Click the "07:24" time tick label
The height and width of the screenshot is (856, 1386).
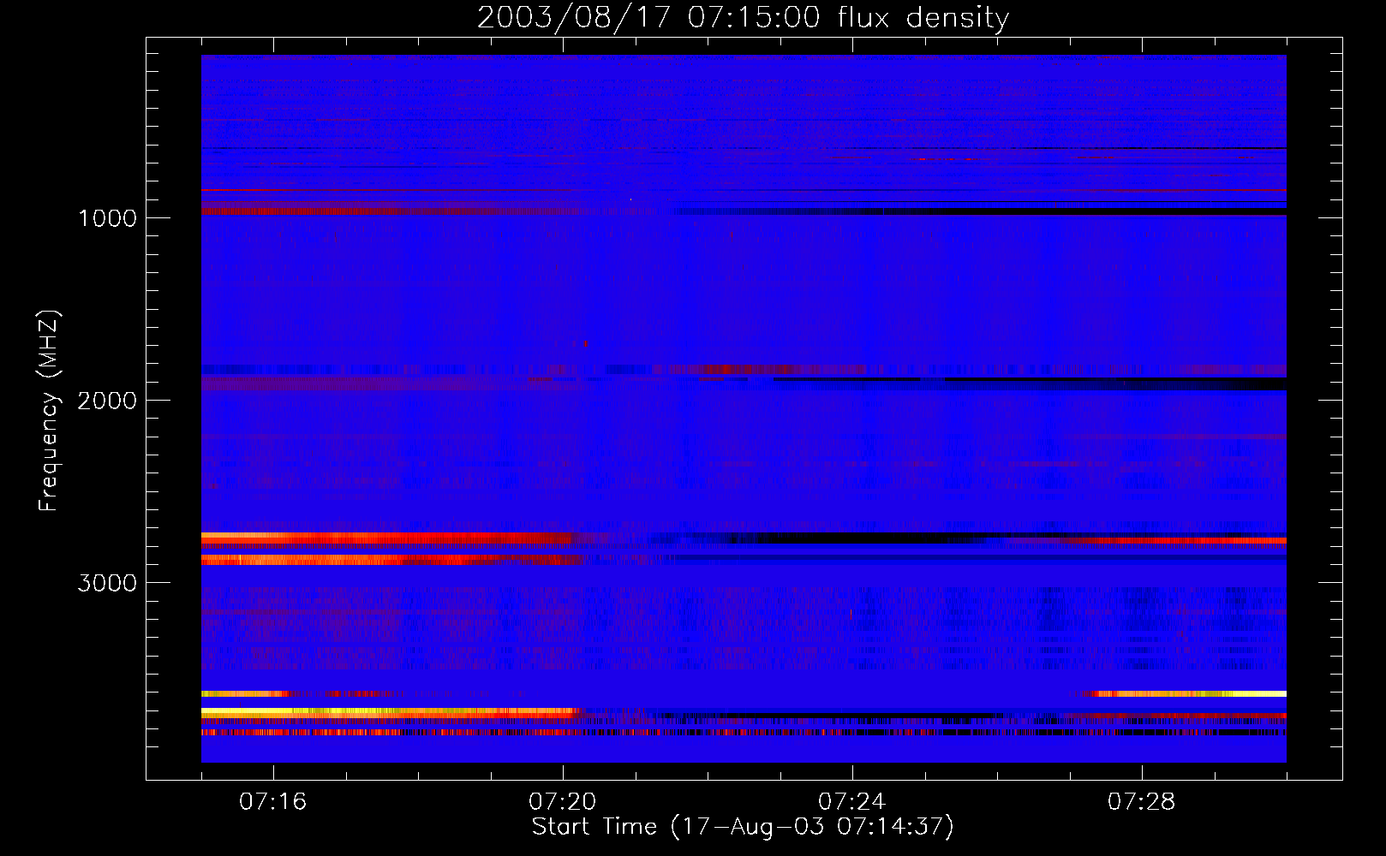[x=851, y=802]
